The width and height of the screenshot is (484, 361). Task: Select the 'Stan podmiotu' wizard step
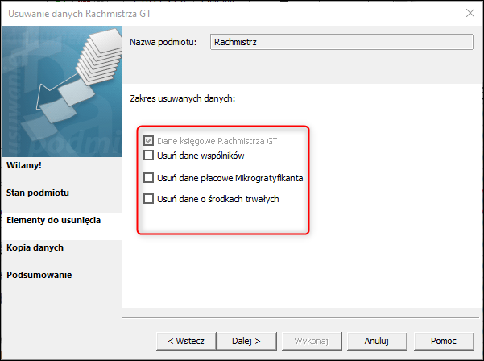pos(38,193)
